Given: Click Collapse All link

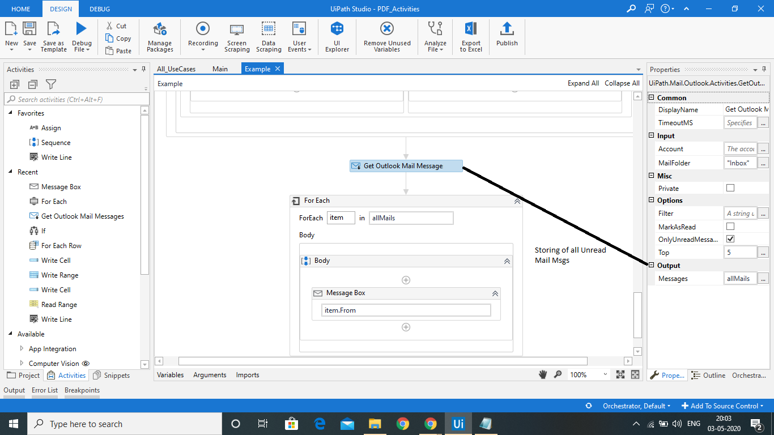Looking at the screenshot, I should [x=622, y=83].
